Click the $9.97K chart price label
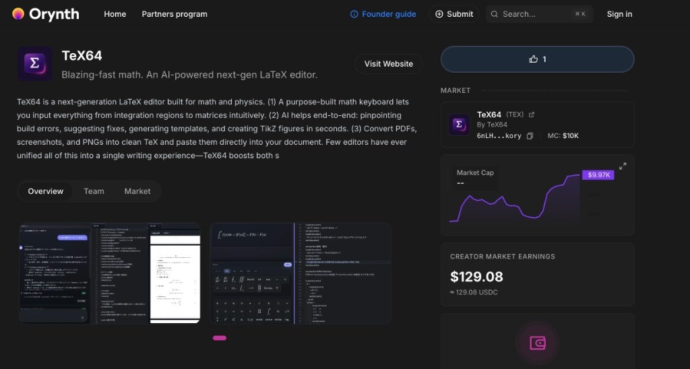Screen dimensions: 690x369 pos(598,174)
